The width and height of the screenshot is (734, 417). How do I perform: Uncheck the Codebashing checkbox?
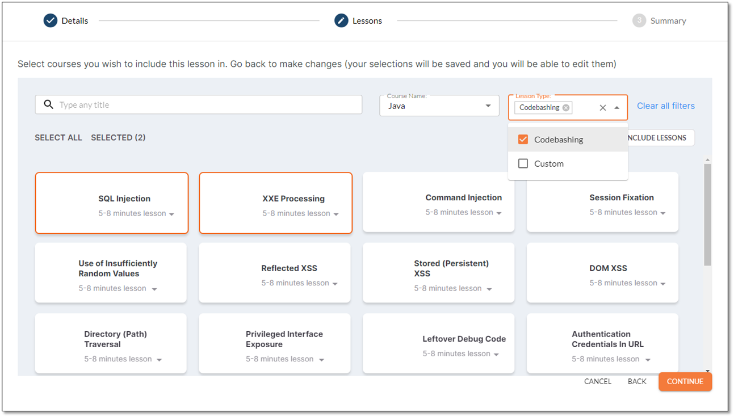[x=523, y=140]
